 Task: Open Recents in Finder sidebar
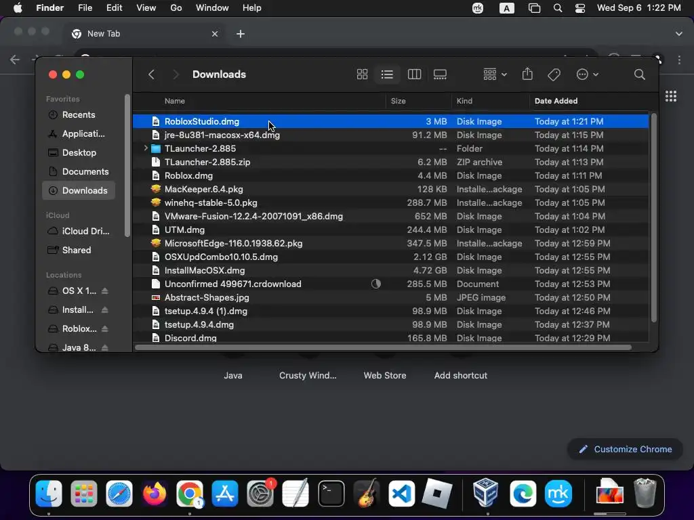click(x=79, y=114)
